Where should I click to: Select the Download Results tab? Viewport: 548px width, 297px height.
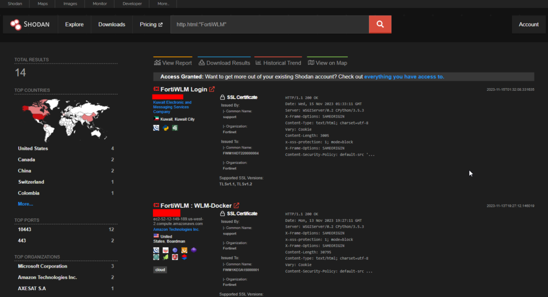pos(224,62)
